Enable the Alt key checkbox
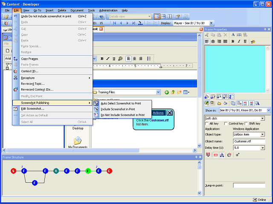The width and height of the screenshot is (273, 204). [x=207, y=124]
